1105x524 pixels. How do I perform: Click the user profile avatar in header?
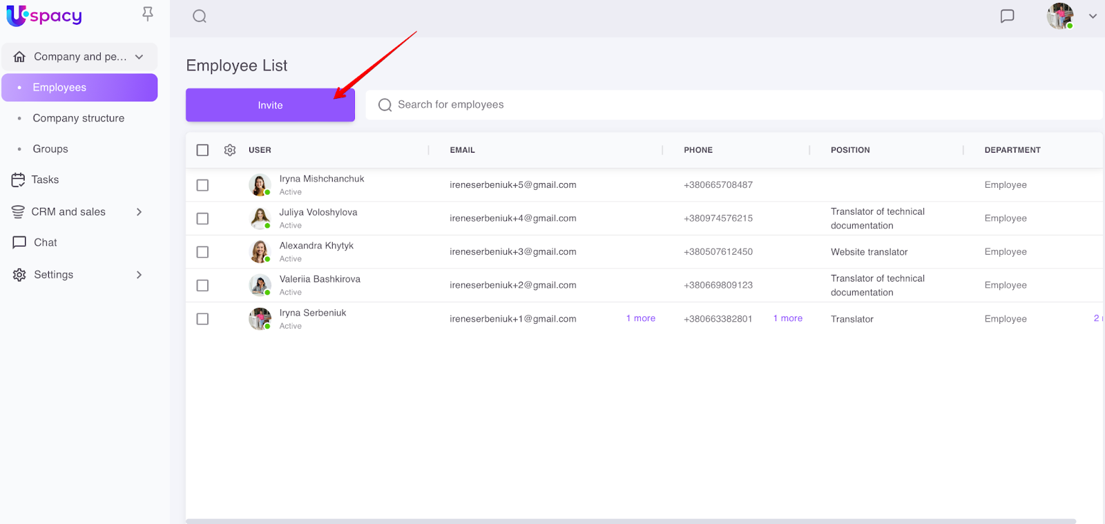point(1059,16)
